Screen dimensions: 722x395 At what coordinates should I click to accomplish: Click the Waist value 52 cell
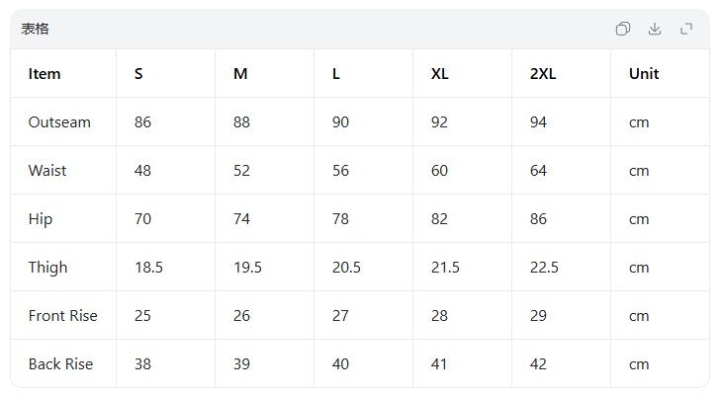click(241, 171)
